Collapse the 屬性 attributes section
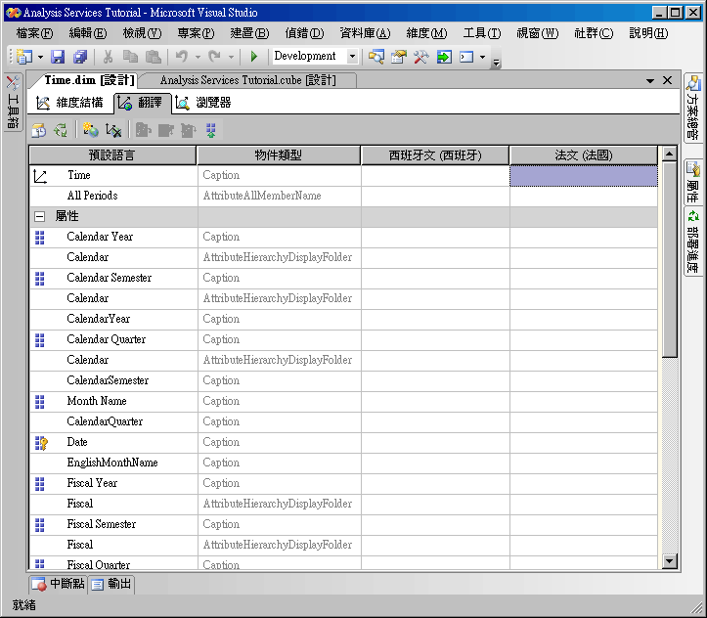 [x=40, y=216]
